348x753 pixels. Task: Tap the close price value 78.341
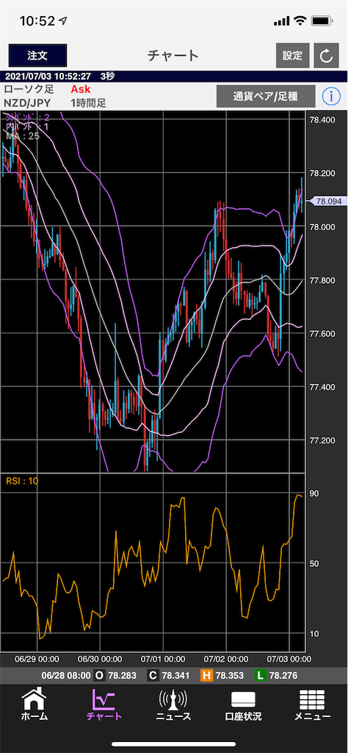tap(176, 676)
